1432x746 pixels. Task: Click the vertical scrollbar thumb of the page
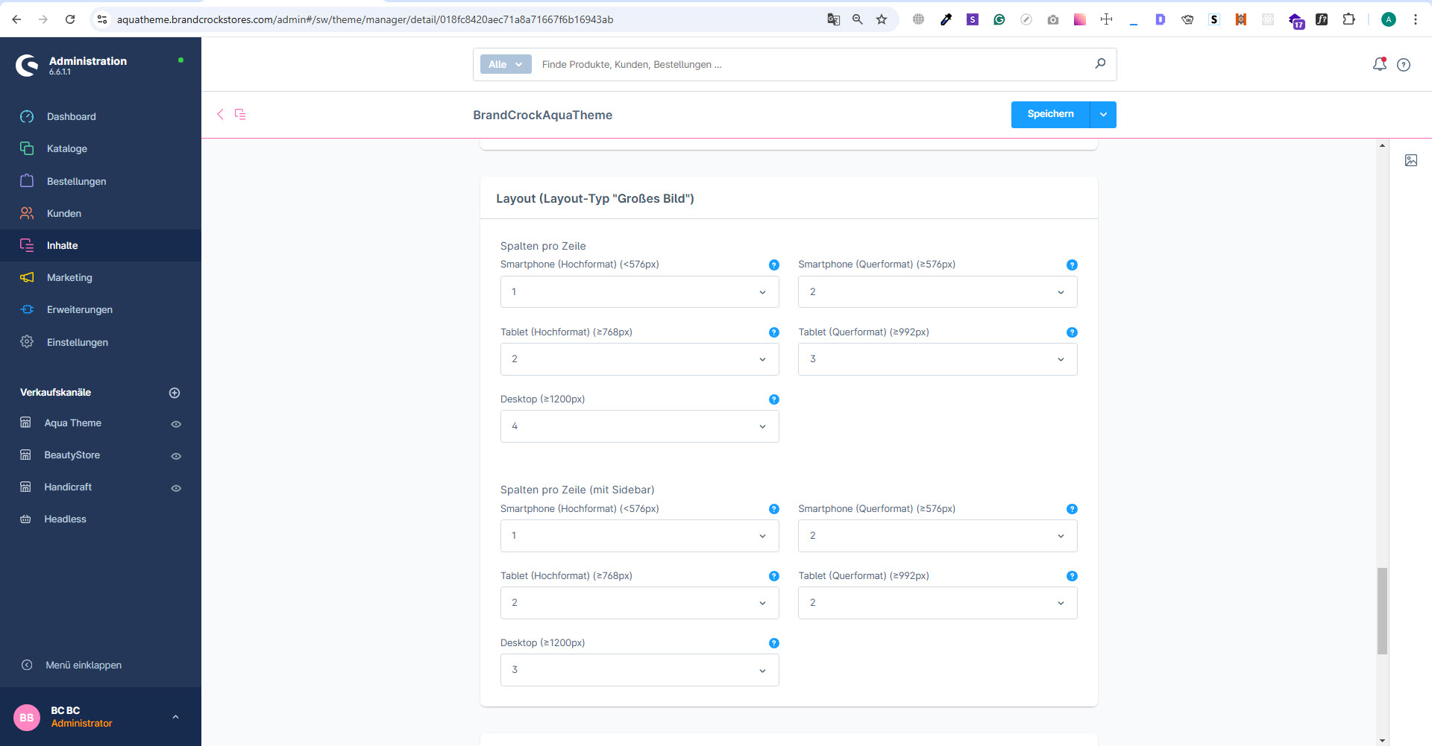coord(1382,610)
